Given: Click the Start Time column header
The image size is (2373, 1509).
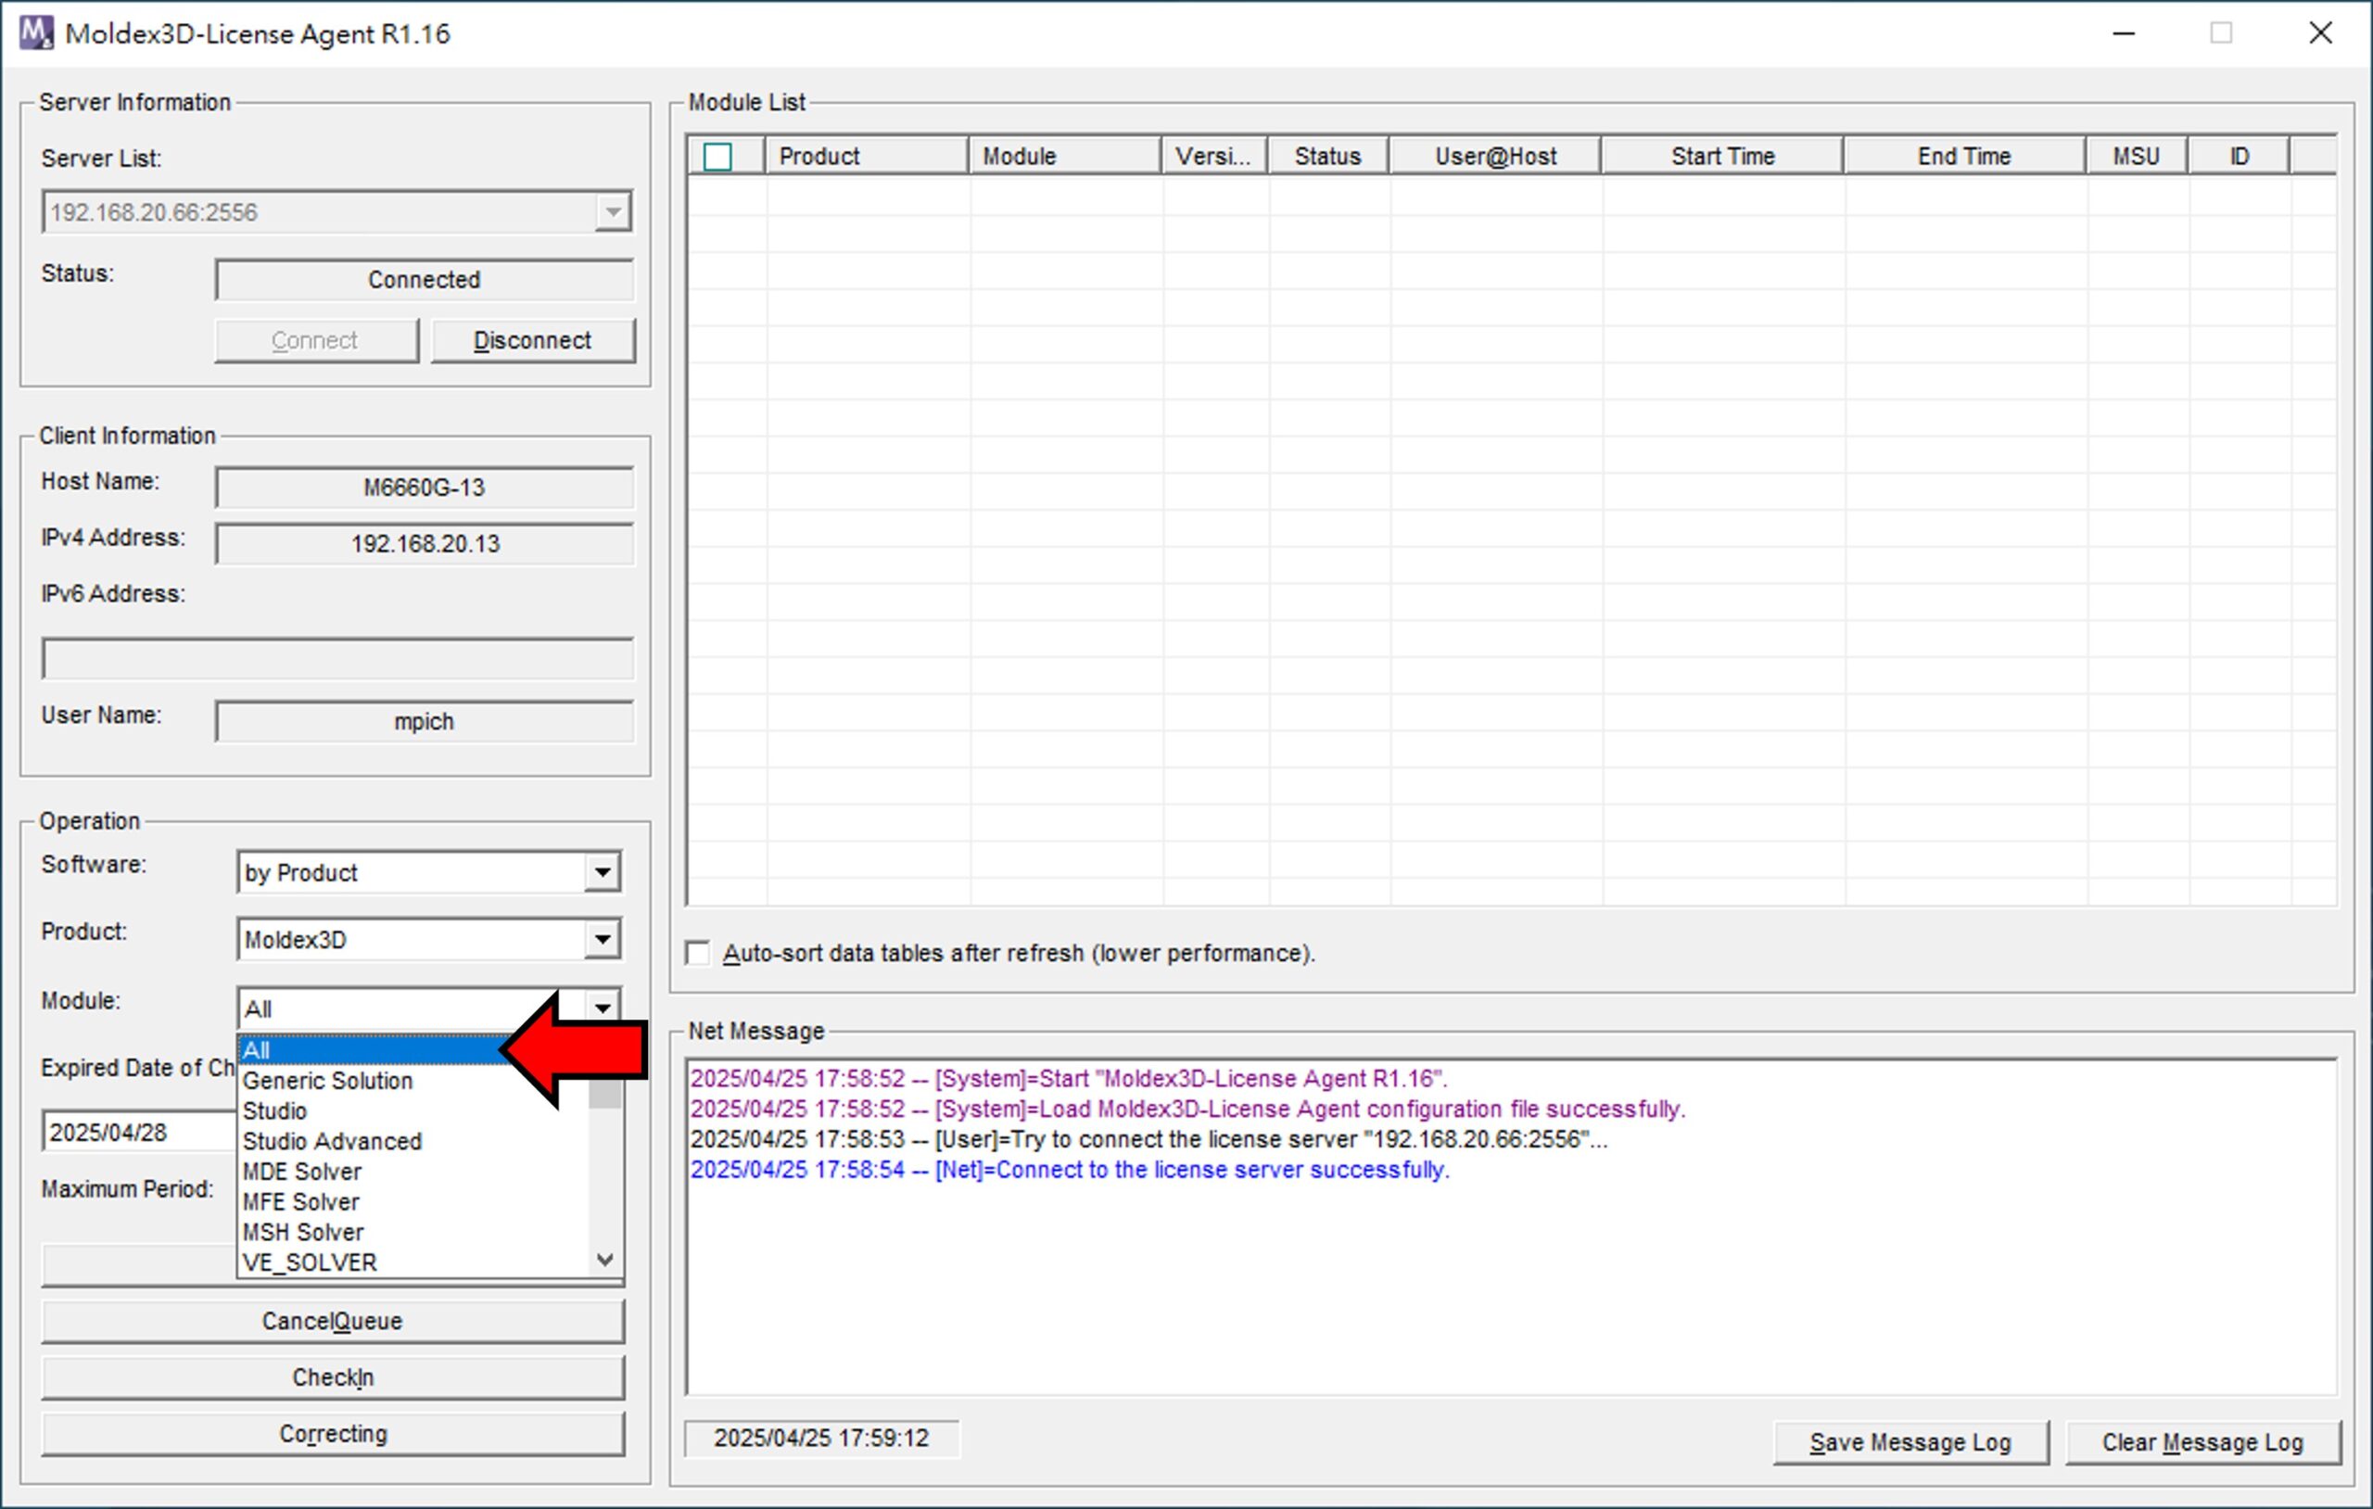Looking at the screenshot, I should tap(1721, 156).
